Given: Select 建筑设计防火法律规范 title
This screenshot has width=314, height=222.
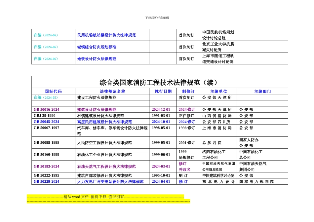Looking at the screenshot, I should 97,109.
